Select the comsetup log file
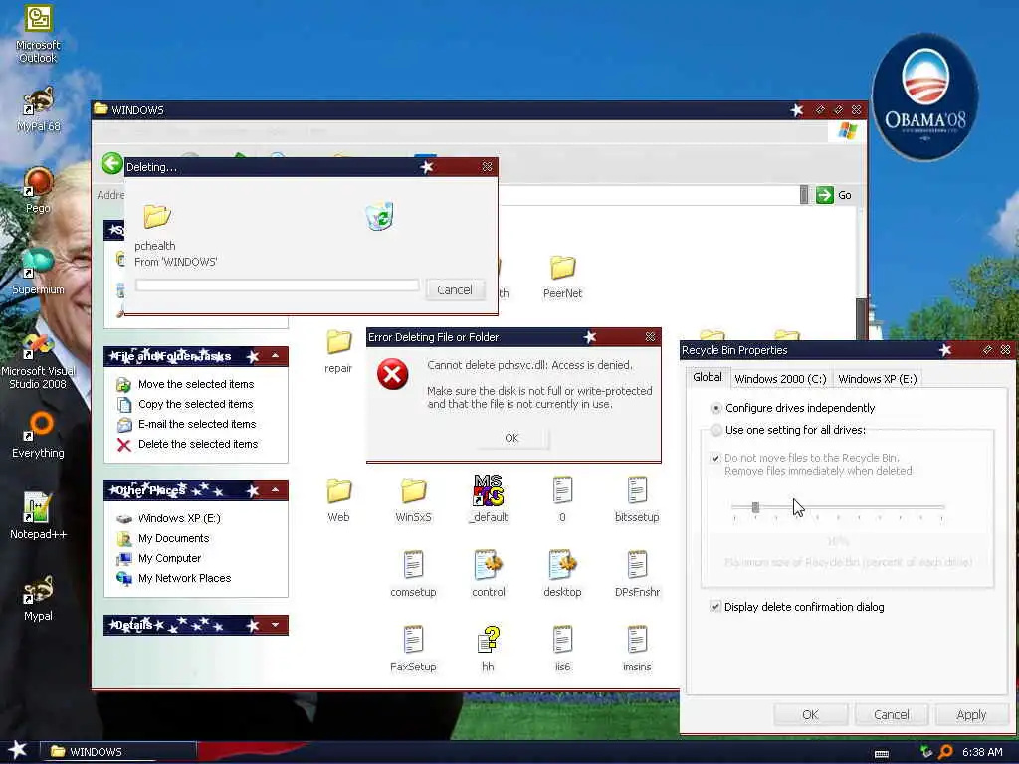The image size is (1019, 764). point(413,574)
